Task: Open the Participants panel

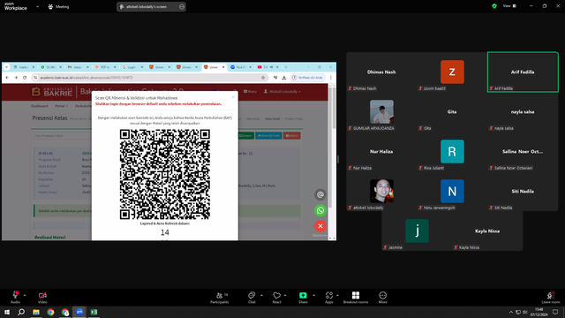Action: pos(220,297)
